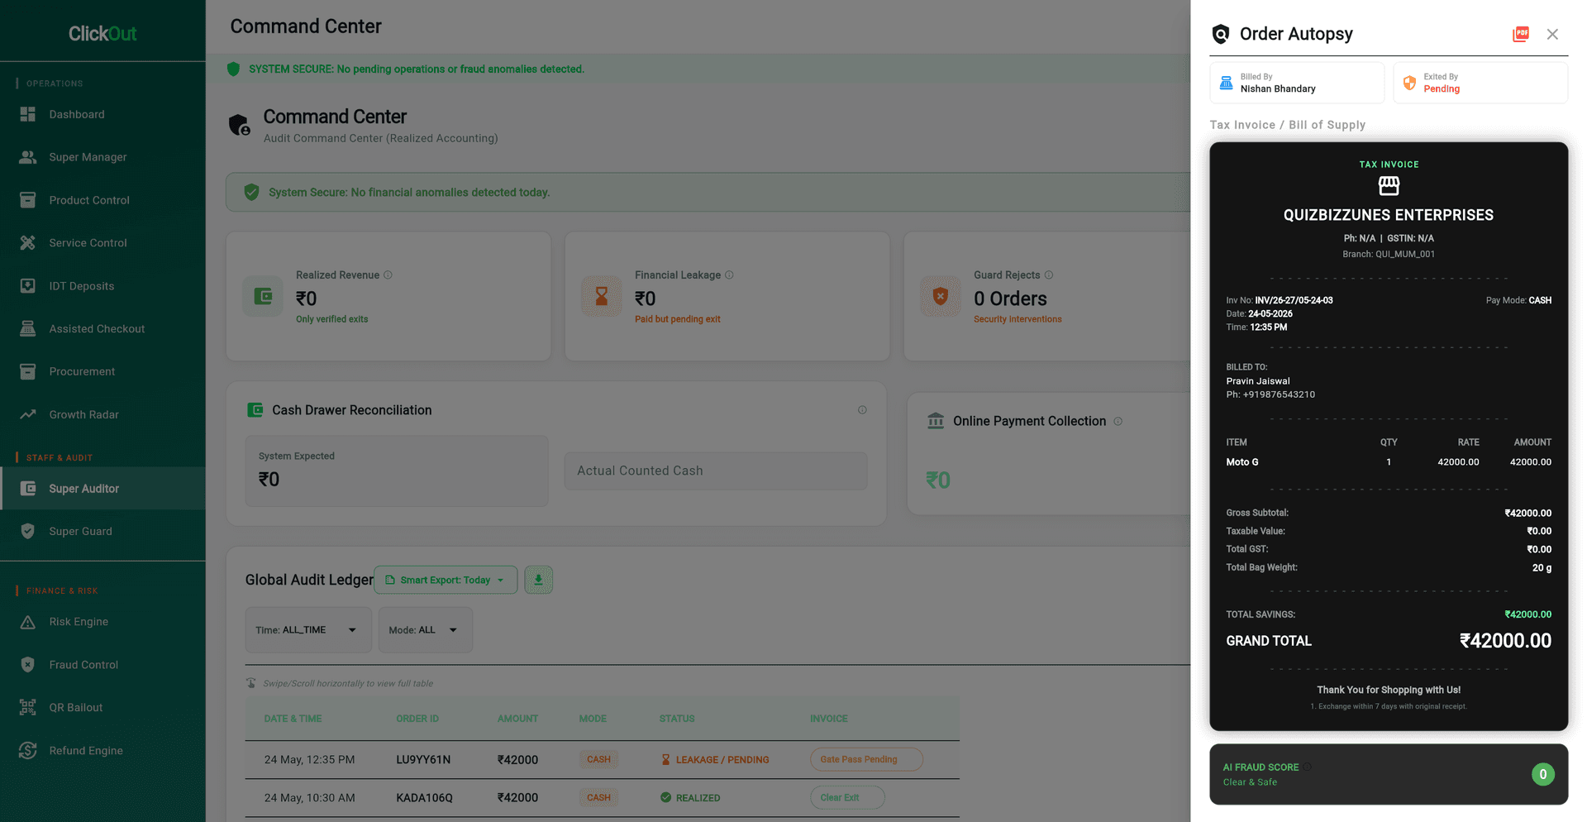
Task: Open the Time ALL_TIME filter dropdown
Action: (x=308, y=630)
